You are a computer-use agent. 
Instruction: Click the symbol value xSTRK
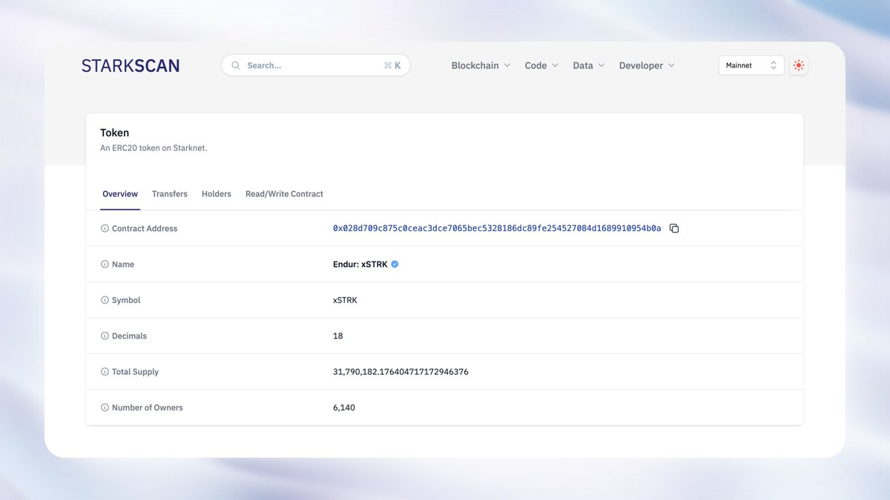345,300
